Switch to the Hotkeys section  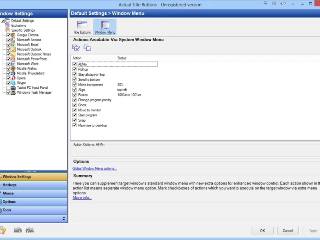click(10, 185)
